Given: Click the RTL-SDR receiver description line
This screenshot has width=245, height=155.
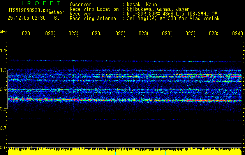Looking at the screenshot, I should tap(172, 14).
